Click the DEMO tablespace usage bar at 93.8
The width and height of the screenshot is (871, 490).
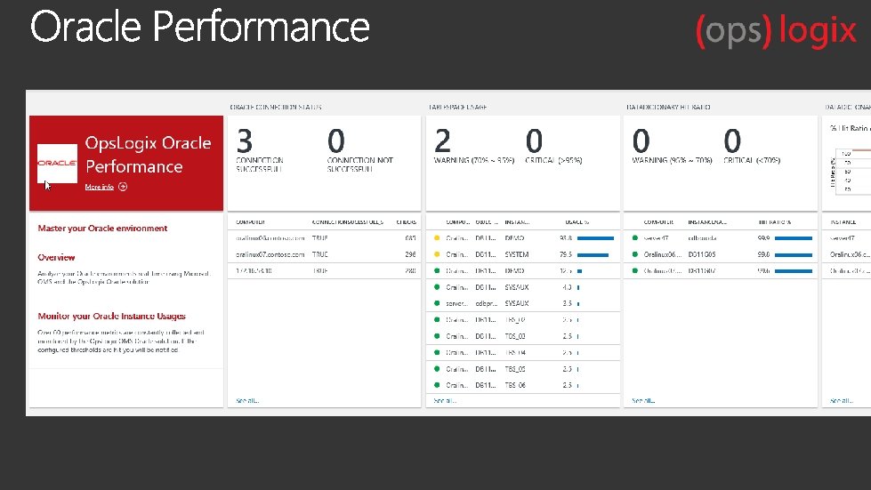click(595, 238)
